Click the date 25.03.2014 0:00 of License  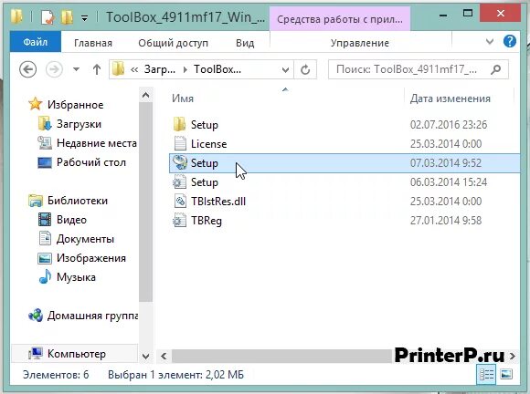click(x=446, y=144)
